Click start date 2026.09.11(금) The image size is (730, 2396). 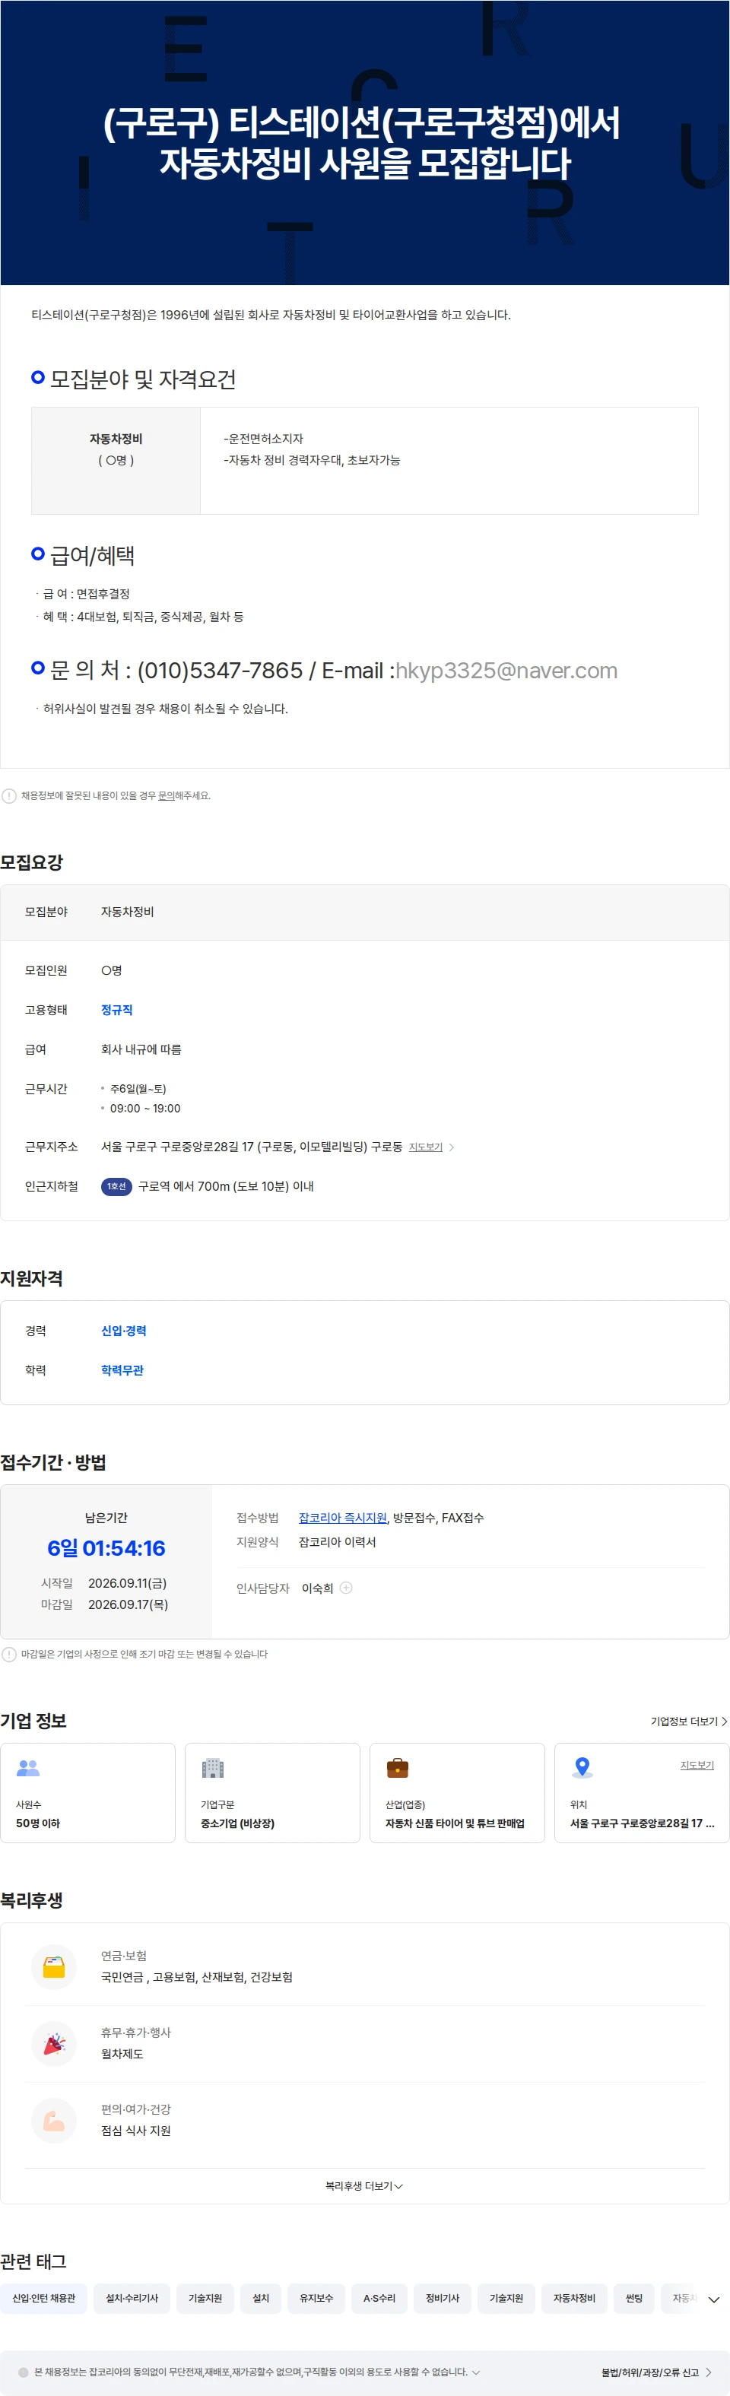[x=128, y=1583]
